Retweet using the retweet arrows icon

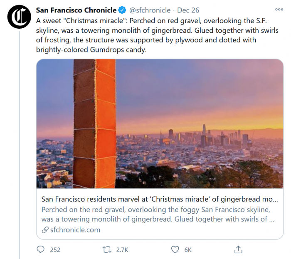(107, 249)
